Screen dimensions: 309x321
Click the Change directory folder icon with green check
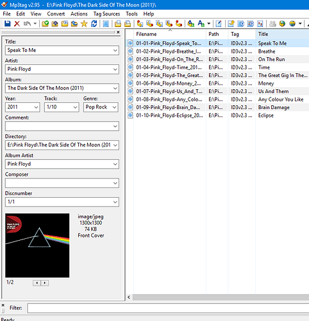pos(45,24)
